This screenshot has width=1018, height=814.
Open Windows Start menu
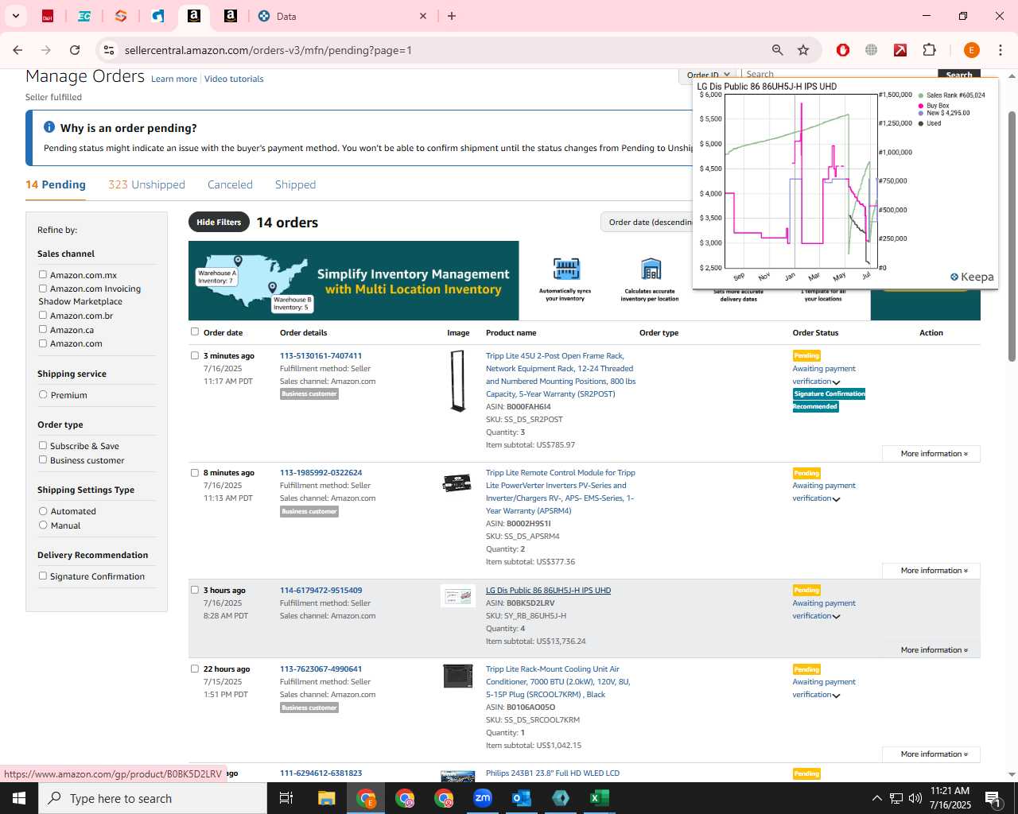coord(19,798)
